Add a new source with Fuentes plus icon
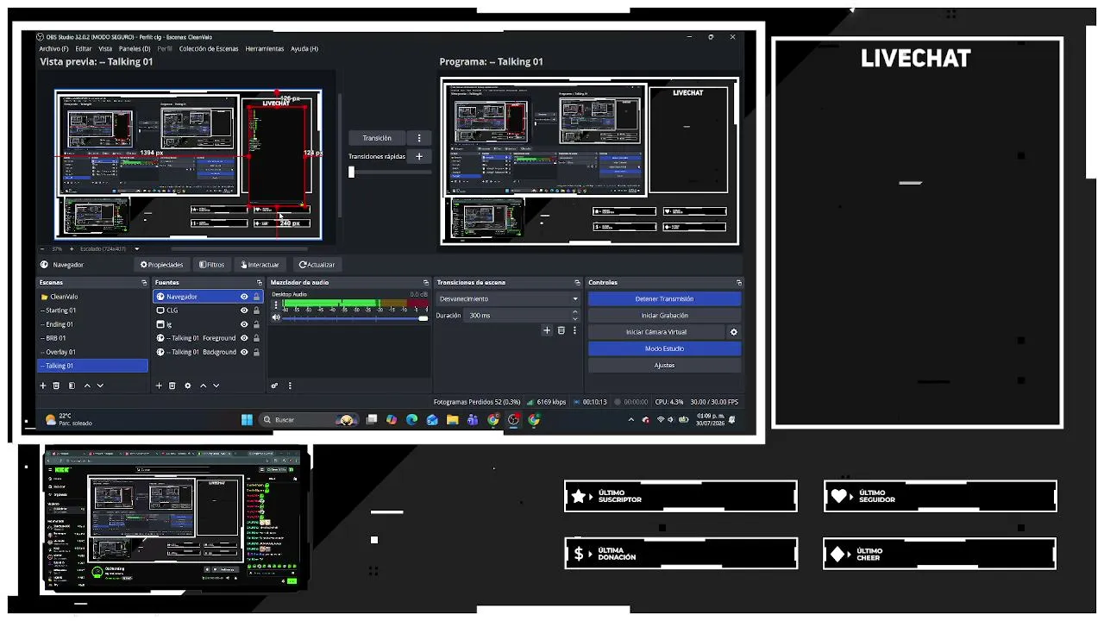 click(x=159, y=386)
